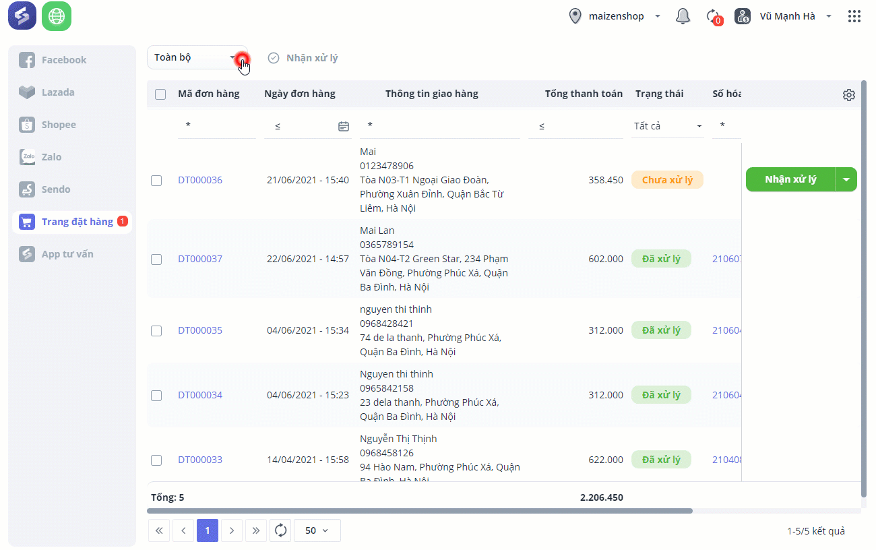The height and width of the screenshot is (550, 876).
Task: Toggle the select-all header checkbox
Action: tap(160, 94)
